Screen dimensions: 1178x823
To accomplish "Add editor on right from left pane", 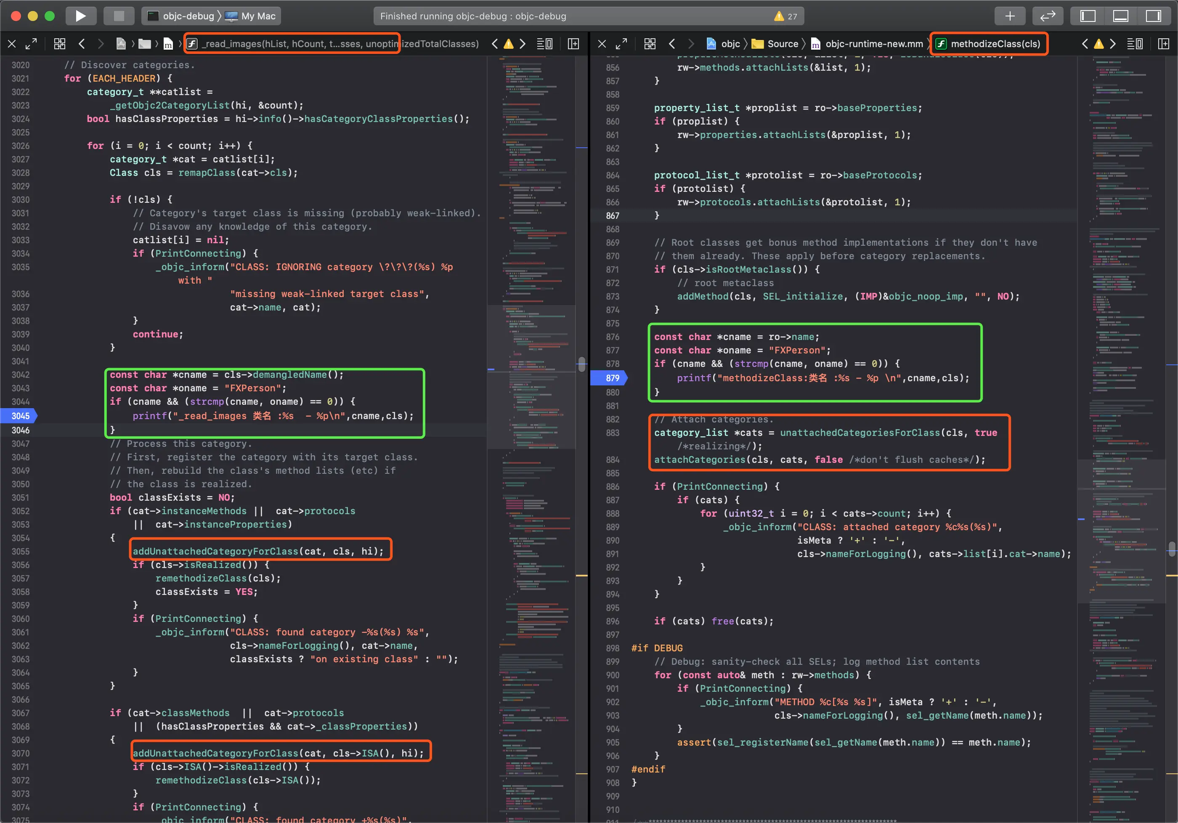I will tap(573, 44).
